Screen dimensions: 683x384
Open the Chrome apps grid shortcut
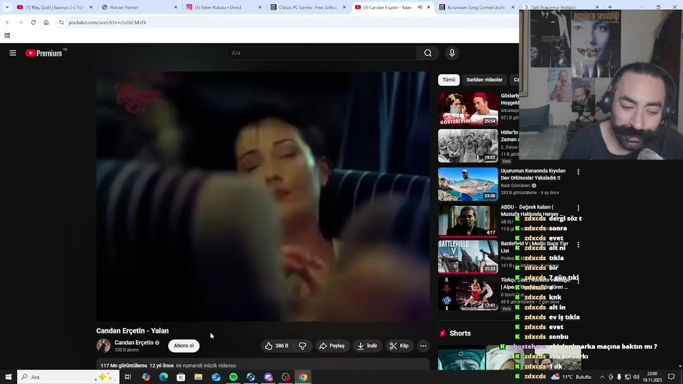[x=7, y=36]
